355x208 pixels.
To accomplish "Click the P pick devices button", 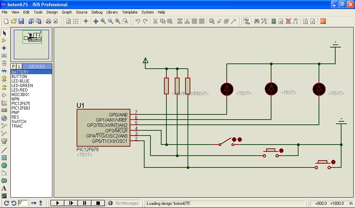I will pyautogui.click(x=14, y=66).
